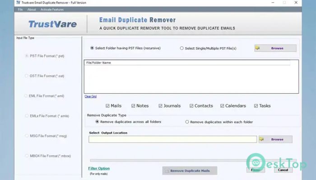Click the top Browse button for PST input
The height and width of the screenshot is (180, 316).
275,48
